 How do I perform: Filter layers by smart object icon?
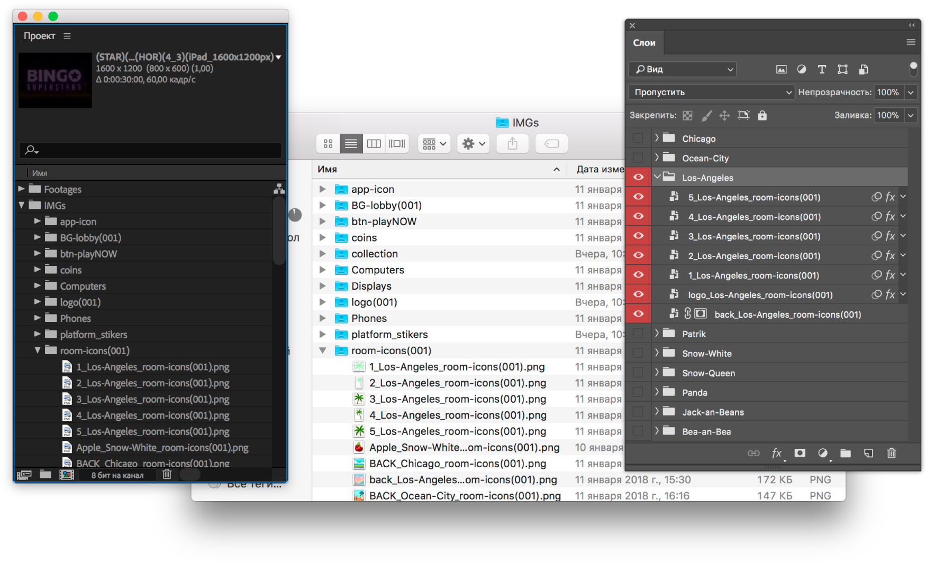click(863, 69)
